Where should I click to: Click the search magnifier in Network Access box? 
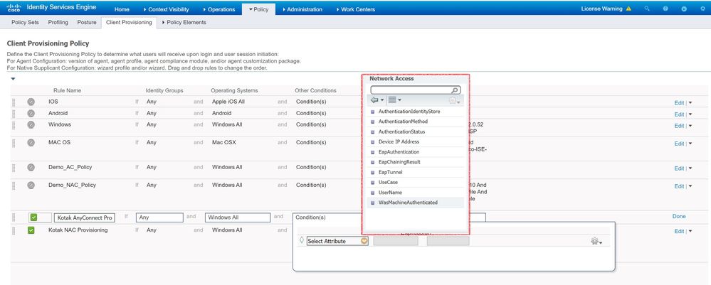pos(454,90)
